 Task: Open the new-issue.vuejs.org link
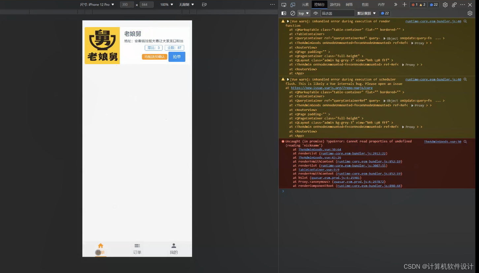tap(332, 88)
